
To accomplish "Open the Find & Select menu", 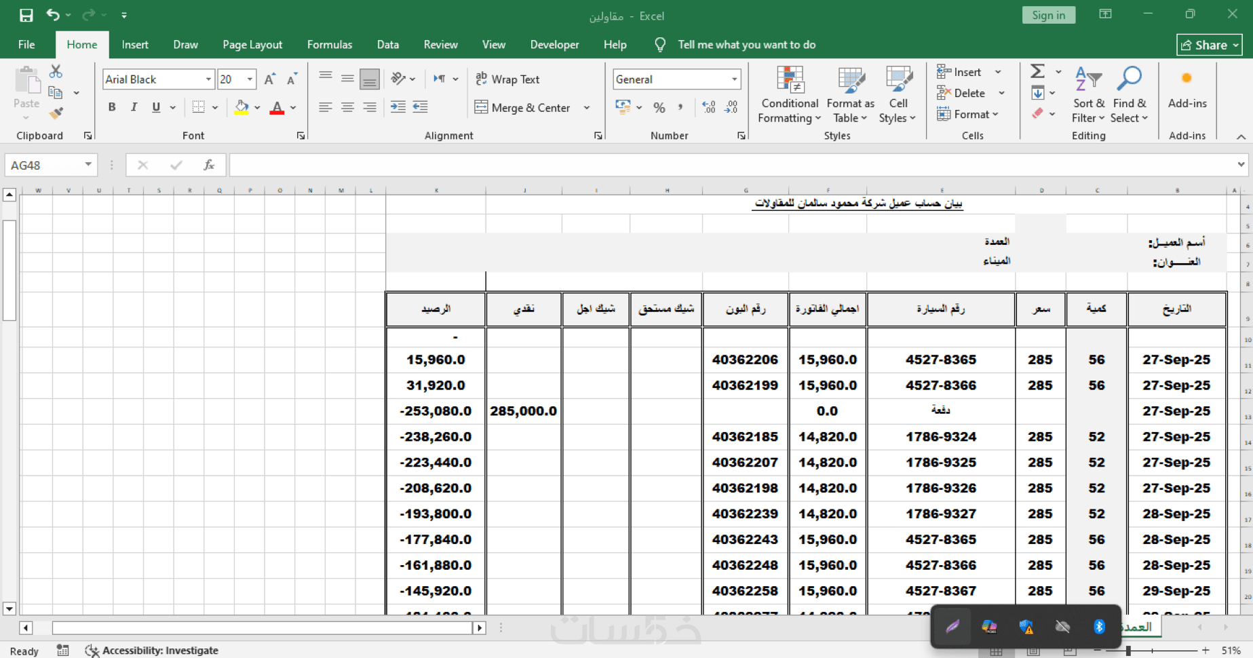I will [1129, 95].
